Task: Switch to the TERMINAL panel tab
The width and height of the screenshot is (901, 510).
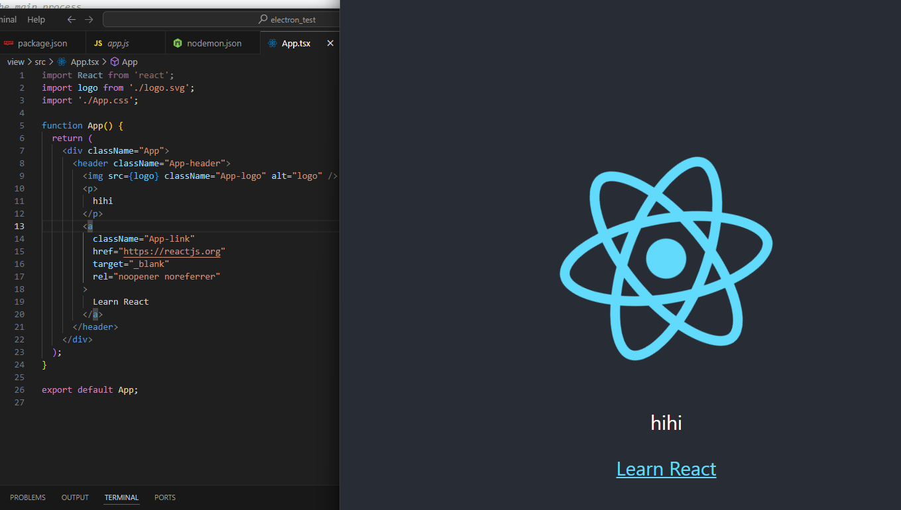Action: (x=122, y=497)
